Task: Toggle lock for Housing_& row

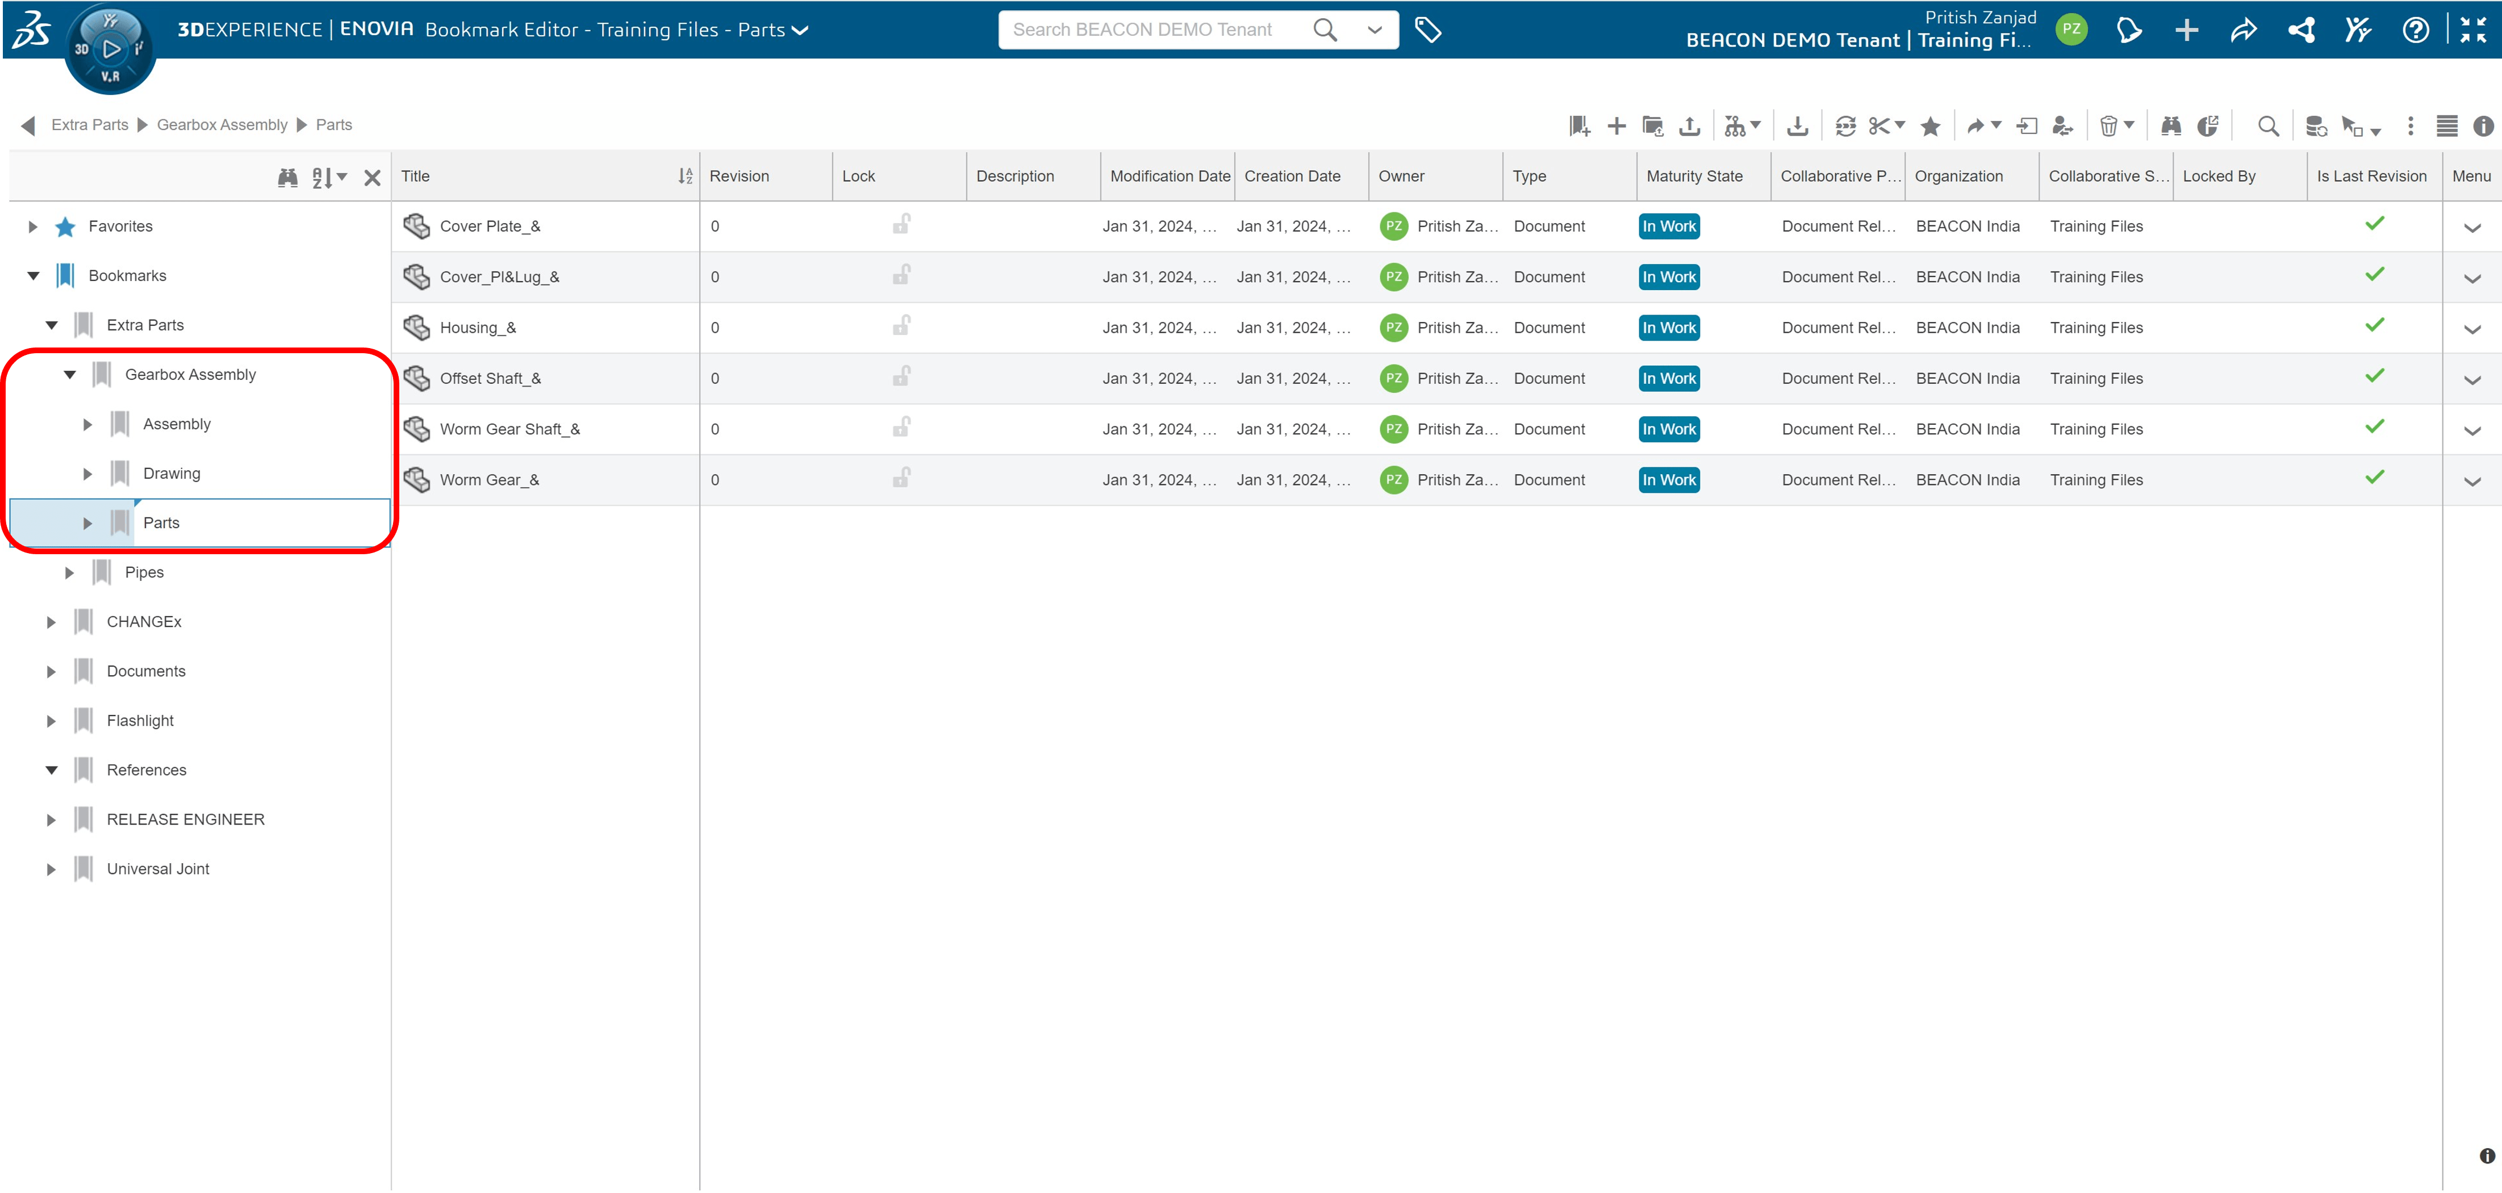Action: [x=900, y=326]
